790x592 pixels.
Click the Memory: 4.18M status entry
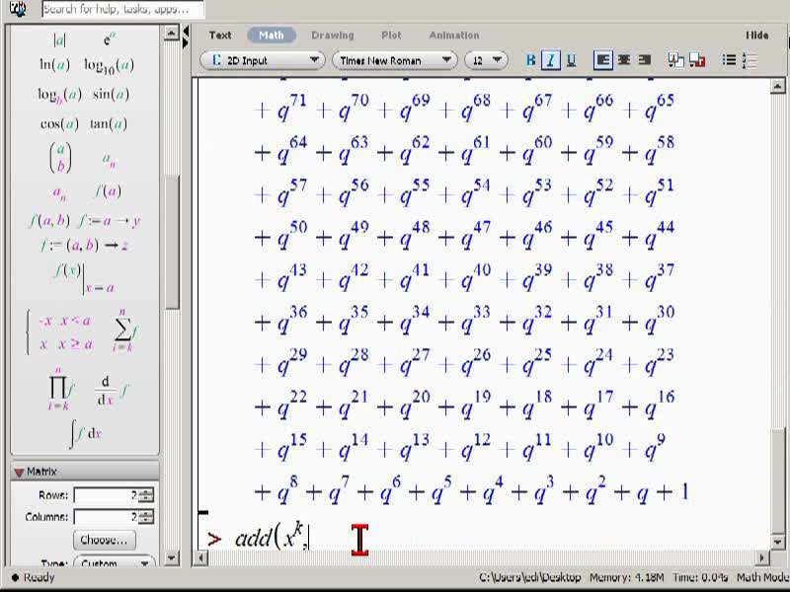[x=626, y=577]
